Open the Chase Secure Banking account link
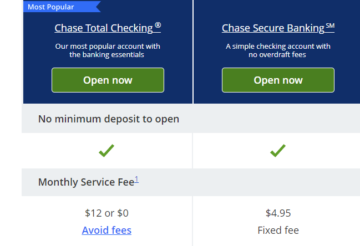360x246 pixels. coord(273,28)
